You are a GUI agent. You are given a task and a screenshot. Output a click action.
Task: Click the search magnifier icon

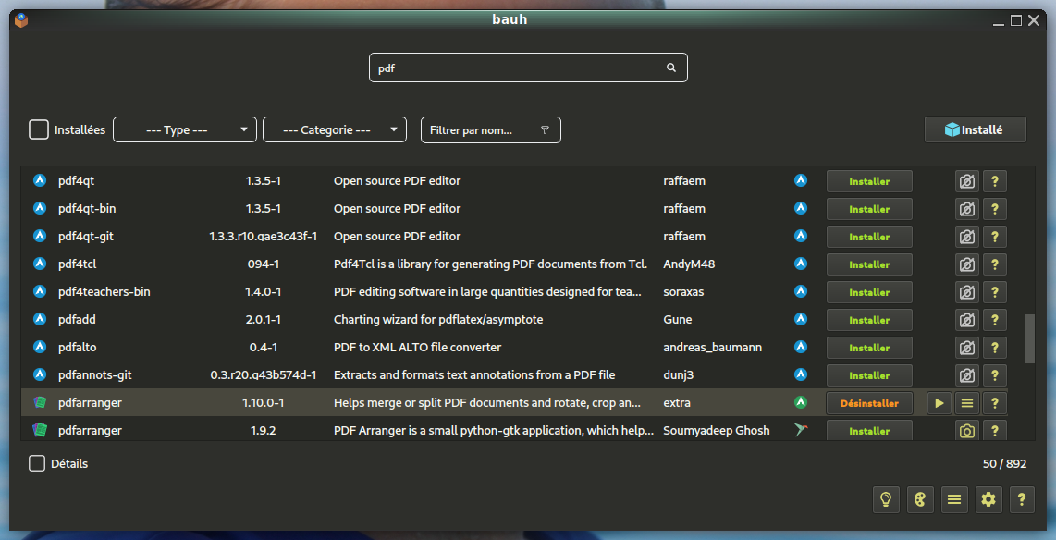tap(670, 67)
